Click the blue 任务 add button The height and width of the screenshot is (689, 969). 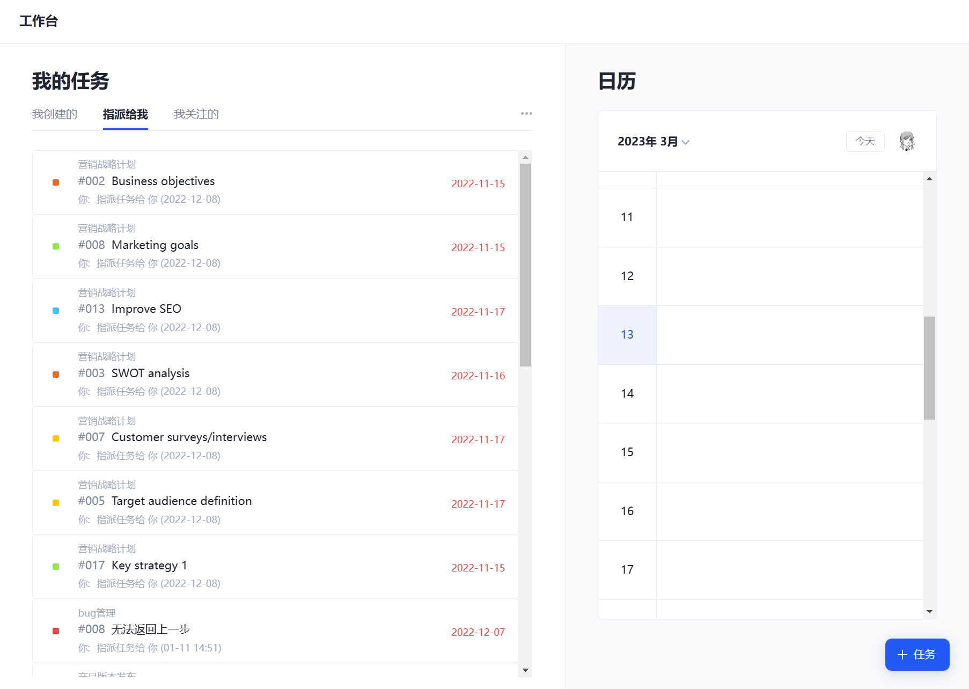917,655
